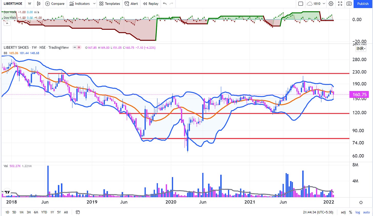Change the W weekly interval

click(30, 4)
